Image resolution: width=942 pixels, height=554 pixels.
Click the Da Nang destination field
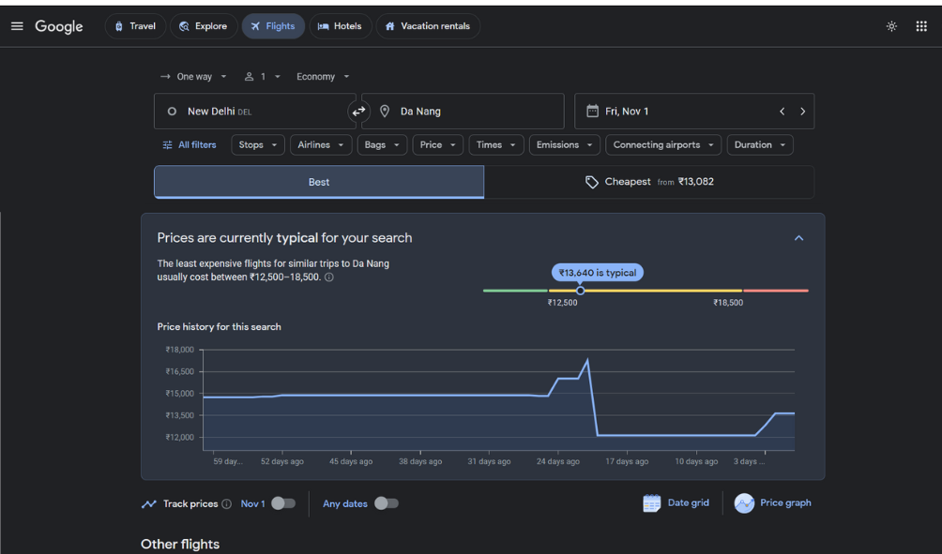pos(463,111)
